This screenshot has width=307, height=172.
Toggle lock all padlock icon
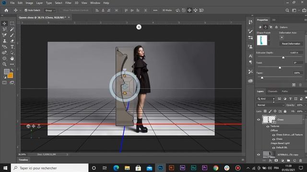(x=285, y=111)
